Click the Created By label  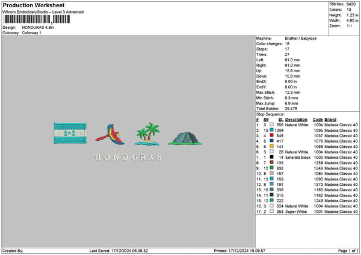coord(13,251)
